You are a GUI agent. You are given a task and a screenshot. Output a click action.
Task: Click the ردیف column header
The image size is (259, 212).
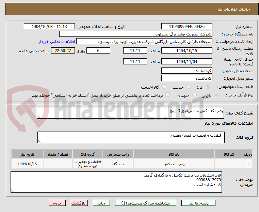pyautogui.click(x=248, y=154)
